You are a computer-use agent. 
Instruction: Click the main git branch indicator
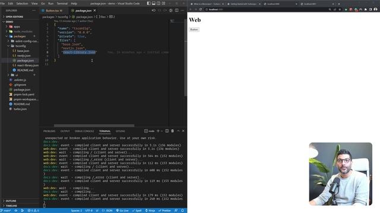[x=6, y=211]
